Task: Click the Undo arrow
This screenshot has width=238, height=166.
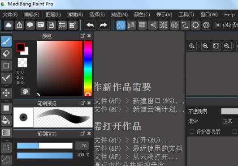Action: (90, 25)
